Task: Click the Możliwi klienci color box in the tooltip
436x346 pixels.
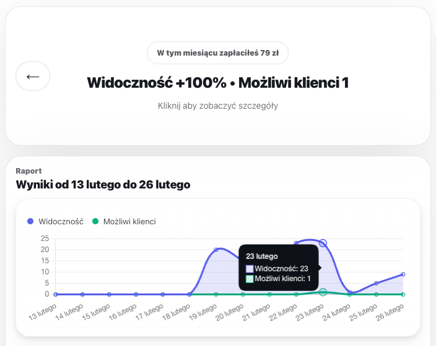Action: [250, 279]
